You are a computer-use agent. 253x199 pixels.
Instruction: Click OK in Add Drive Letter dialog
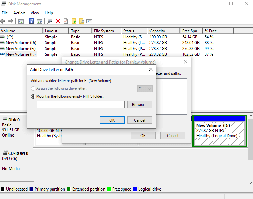click(x=112, y=120)
